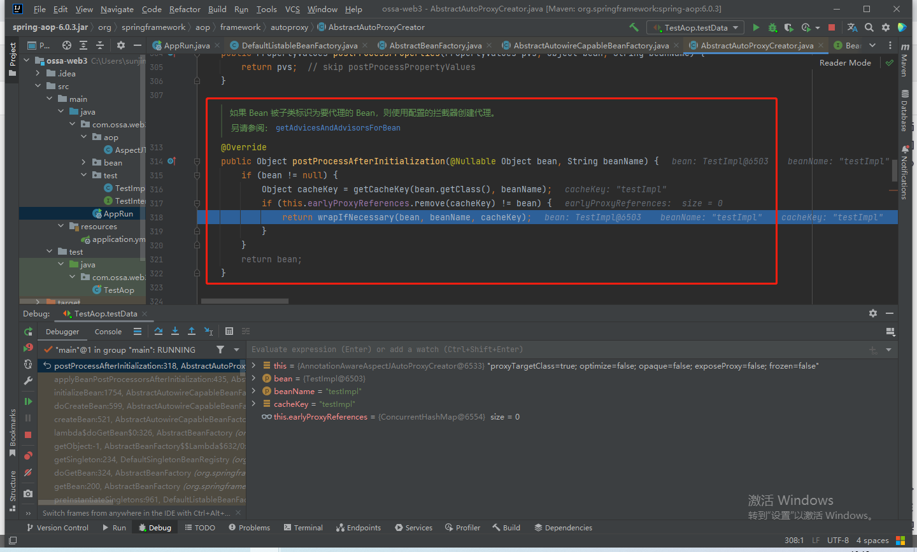Close AbstractAutoProxyCreator.java editor tab

821,45
